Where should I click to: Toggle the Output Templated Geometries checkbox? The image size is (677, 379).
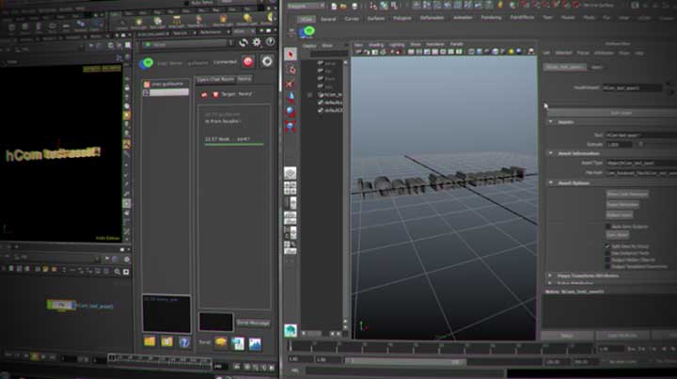pyautogui.click(x=608, y=266)
